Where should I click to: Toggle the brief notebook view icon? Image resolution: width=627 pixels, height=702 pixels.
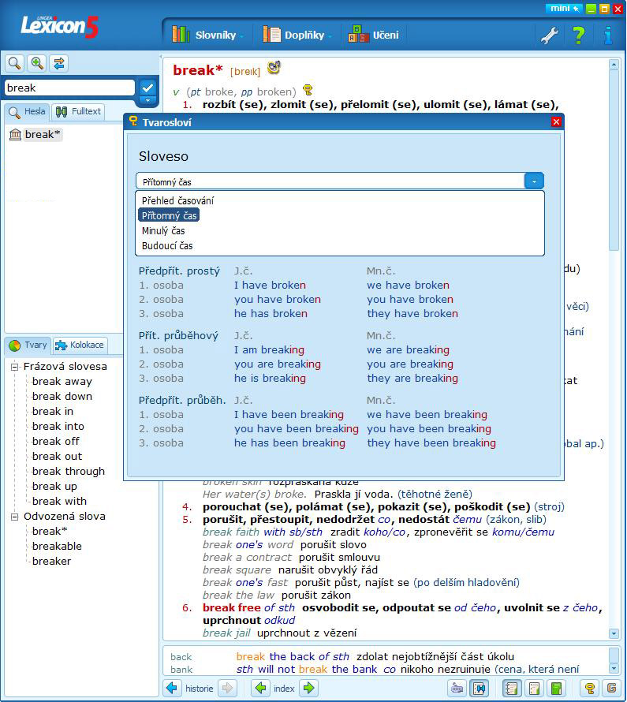click(534, 688)
